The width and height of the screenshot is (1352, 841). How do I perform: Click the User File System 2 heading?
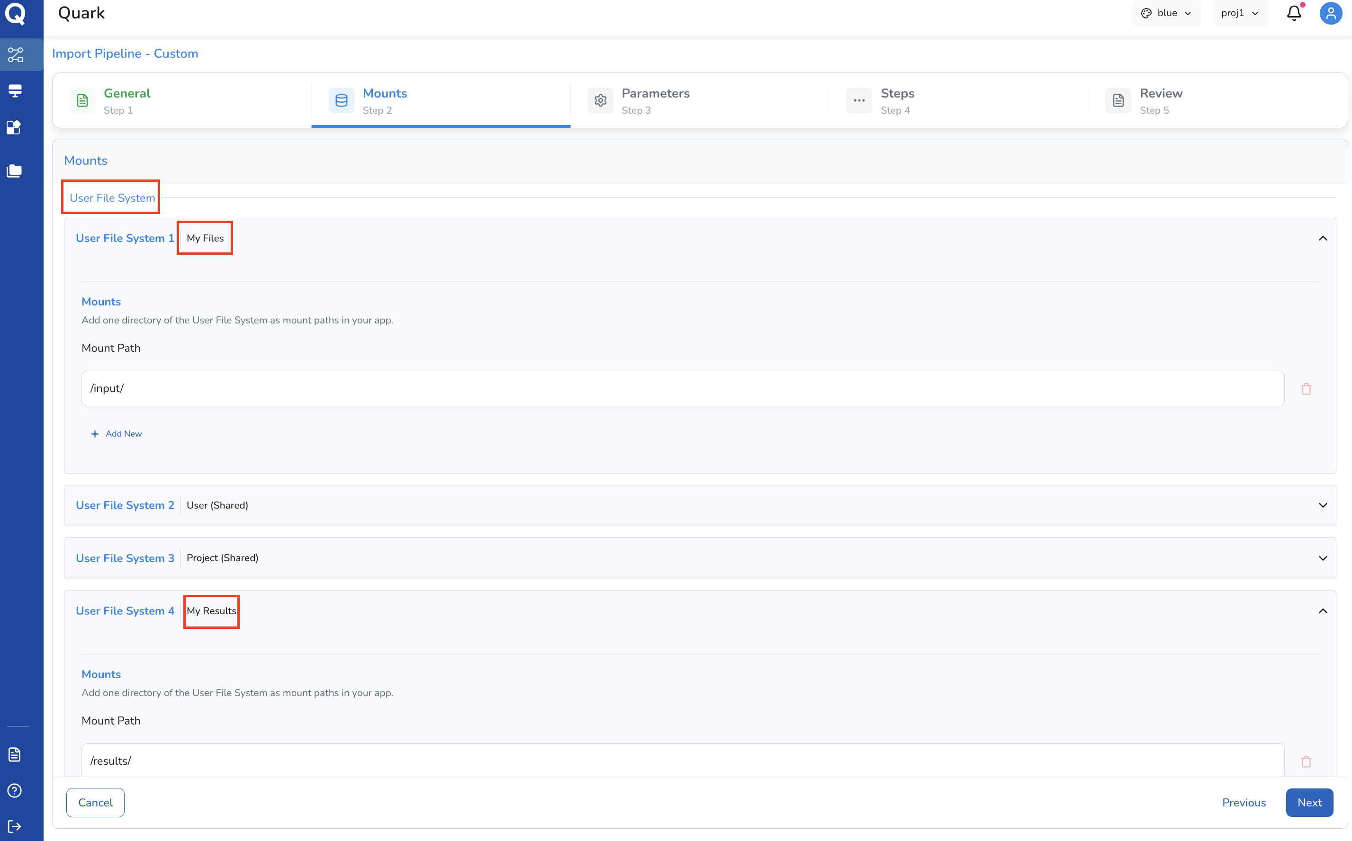[x=125, y=505]
